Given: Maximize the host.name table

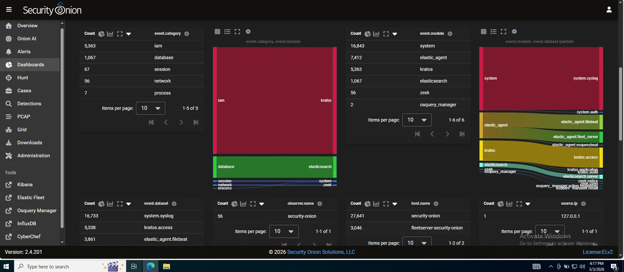Looking at the screenshot, I should [x=386, y=204].
